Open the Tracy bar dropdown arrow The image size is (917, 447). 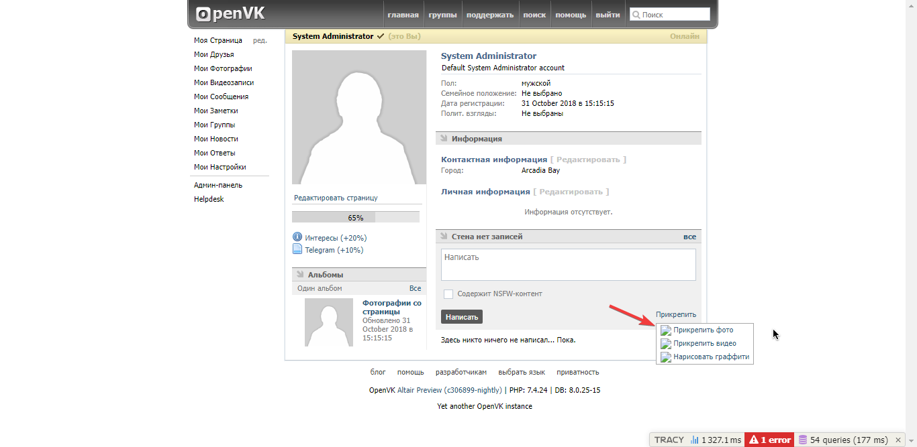tap(911, 440)
